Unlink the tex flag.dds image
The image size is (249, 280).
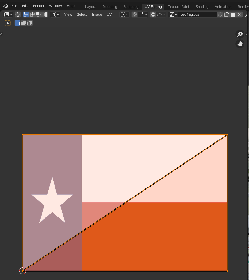[240, 14]
